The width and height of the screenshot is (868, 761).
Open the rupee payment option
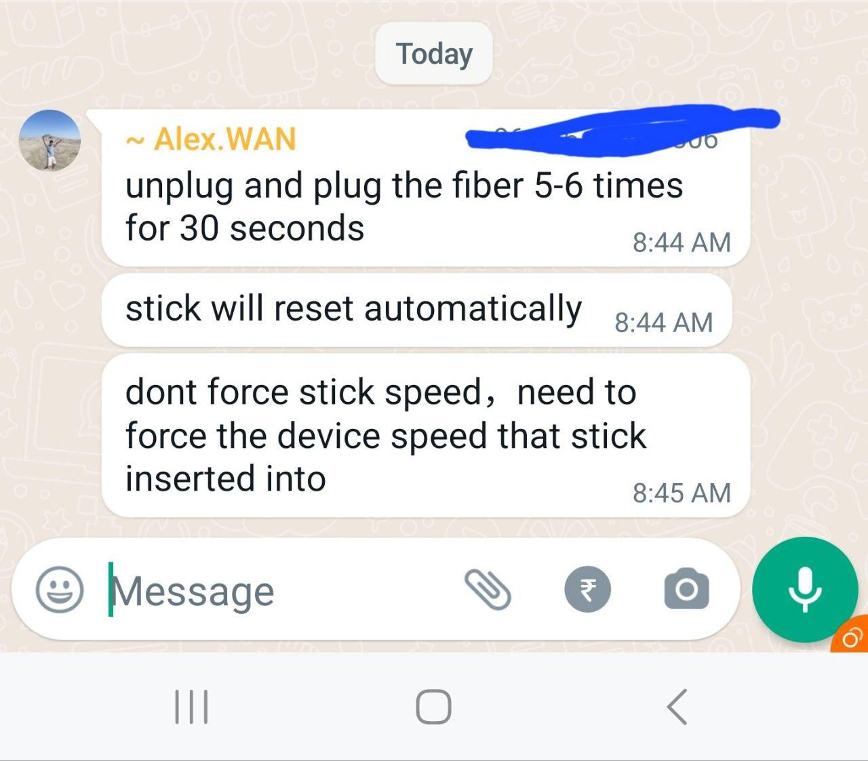tap(587, 590)
